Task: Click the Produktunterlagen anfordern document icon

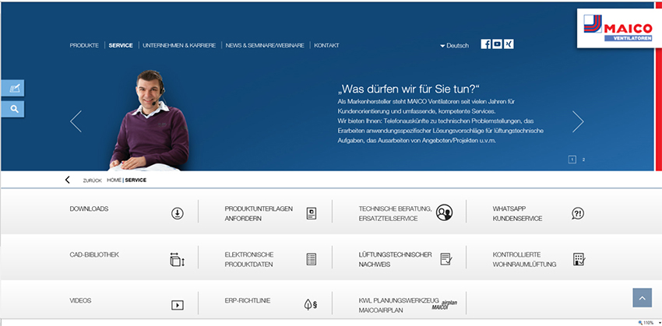Action: (x=312, y=213)
